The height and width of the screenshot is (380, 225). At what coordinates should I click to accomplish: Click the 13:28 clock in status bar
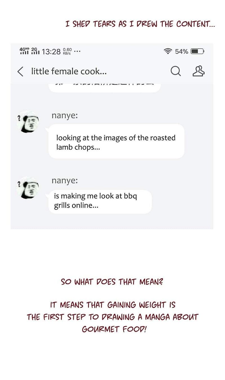[x=51, y=51]
